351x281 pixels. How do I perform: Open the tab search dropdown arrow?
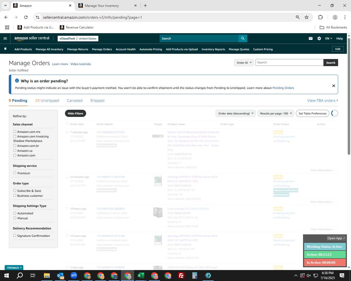[5, 5]
